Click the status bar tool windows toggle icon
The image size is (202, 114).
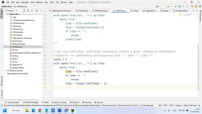click(2, 105)
